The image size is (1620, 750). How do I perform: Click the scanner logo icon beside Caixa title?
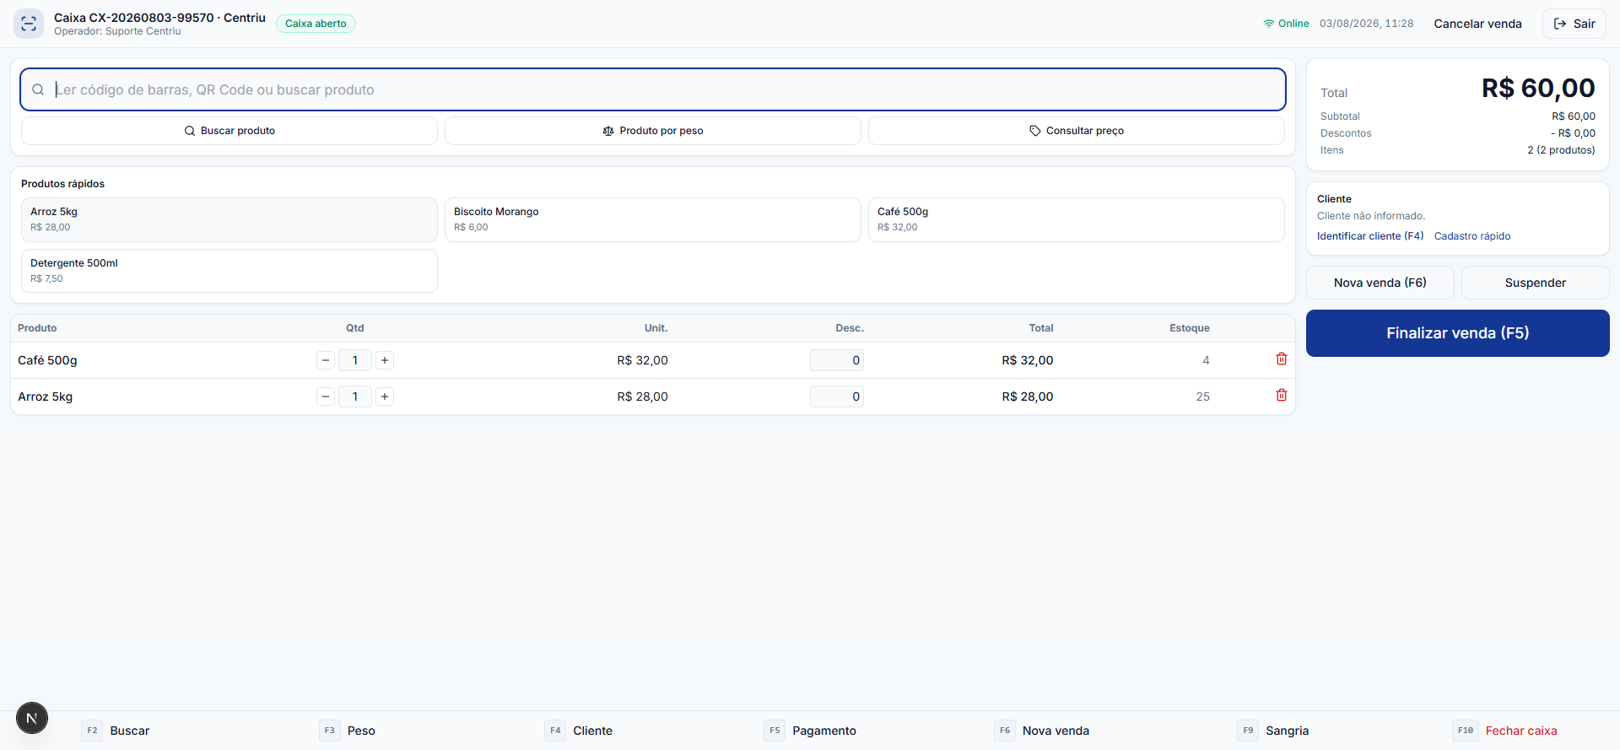click(29, 24)
